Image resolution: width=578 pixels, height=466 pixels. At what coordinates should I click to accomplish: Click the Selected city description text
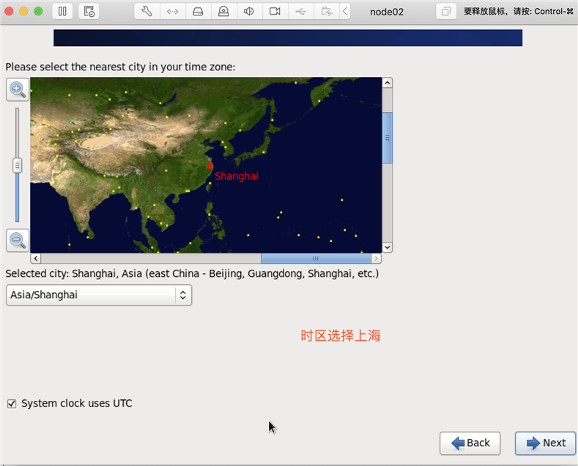pyautogui.click(x=192, y=274)
